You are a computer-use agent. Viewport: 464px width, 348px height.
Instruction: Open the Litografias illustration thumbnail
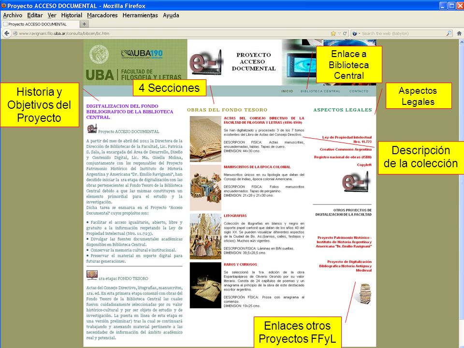tap(205, 236)
